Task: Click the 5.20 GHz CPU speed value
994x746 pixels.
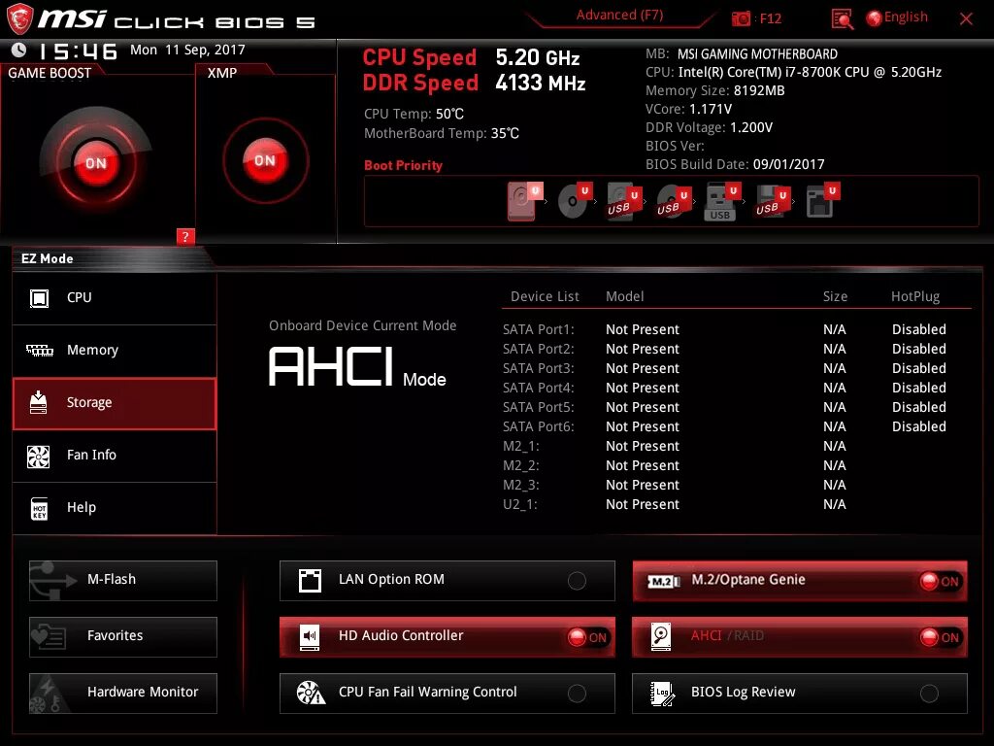Action: 537,57
